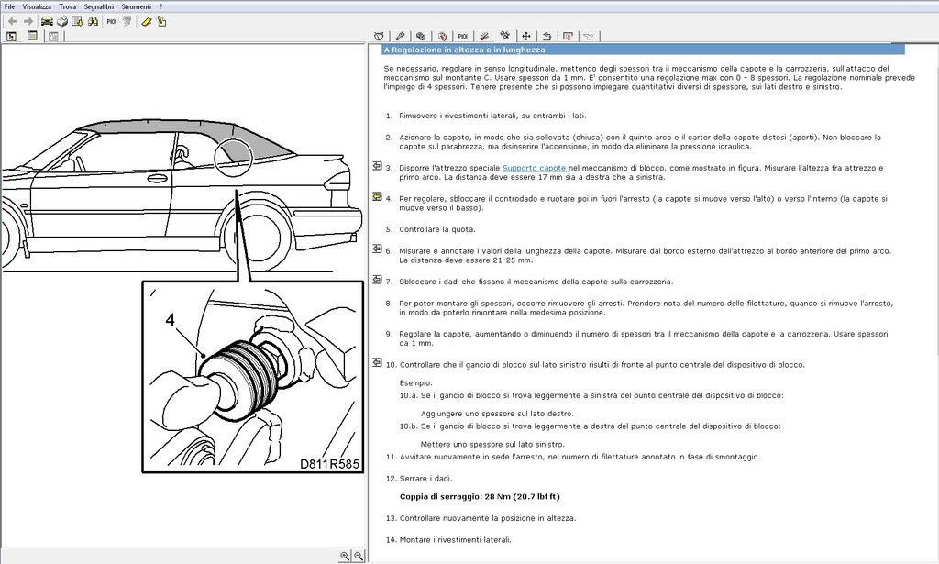Click the steering wheel icon above document

click(379, 37)
